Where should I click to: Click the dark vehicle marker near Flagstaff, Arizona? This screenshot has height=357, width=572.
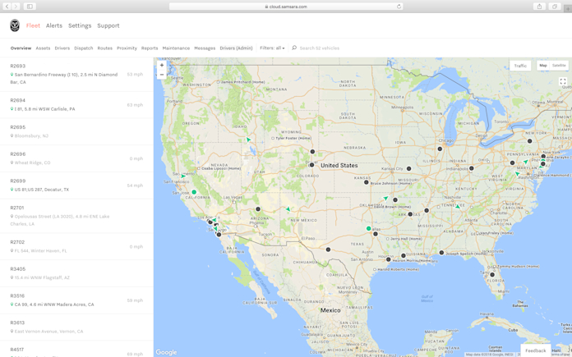[258, 209]
